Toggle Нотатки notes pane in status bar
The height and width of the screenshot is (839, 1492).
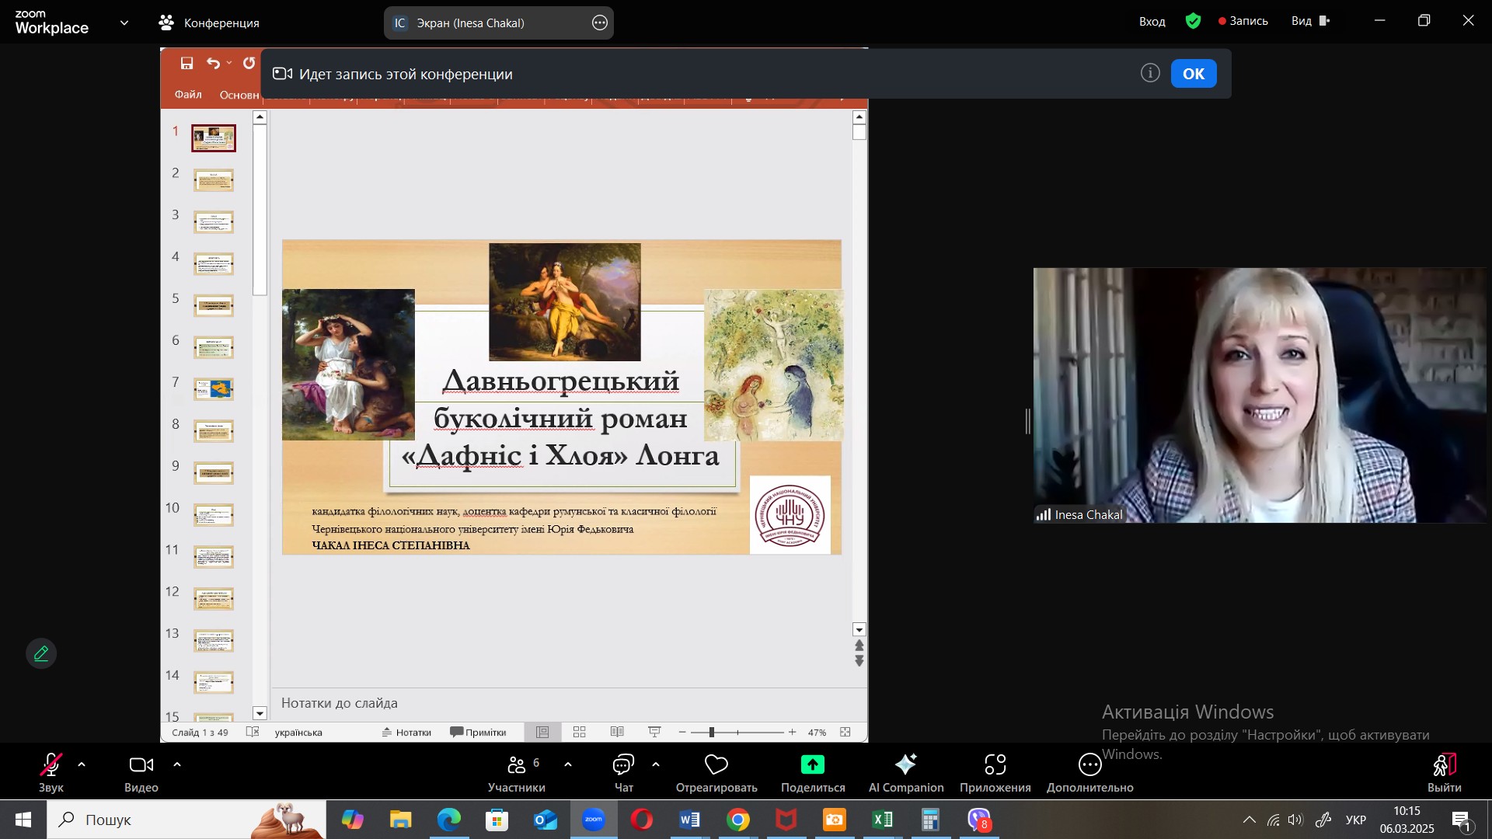tap(406, 733)
